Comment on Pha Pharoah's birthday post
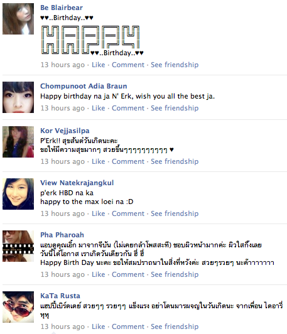 [x=128, y=274]
